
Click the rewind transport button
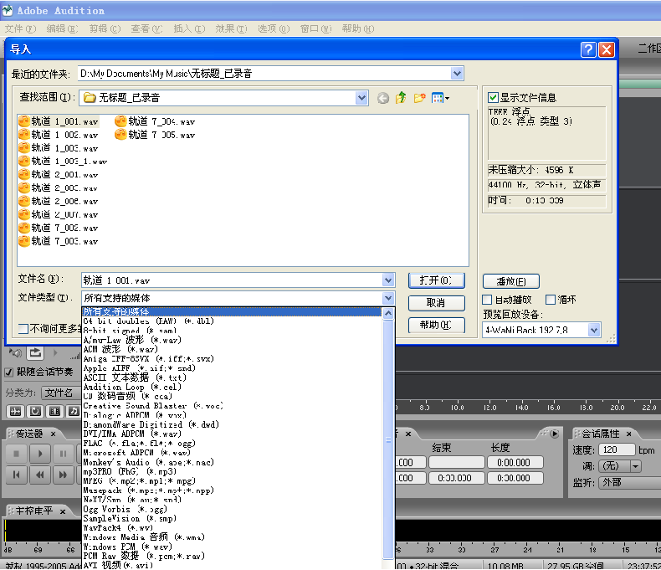point(40,475)
